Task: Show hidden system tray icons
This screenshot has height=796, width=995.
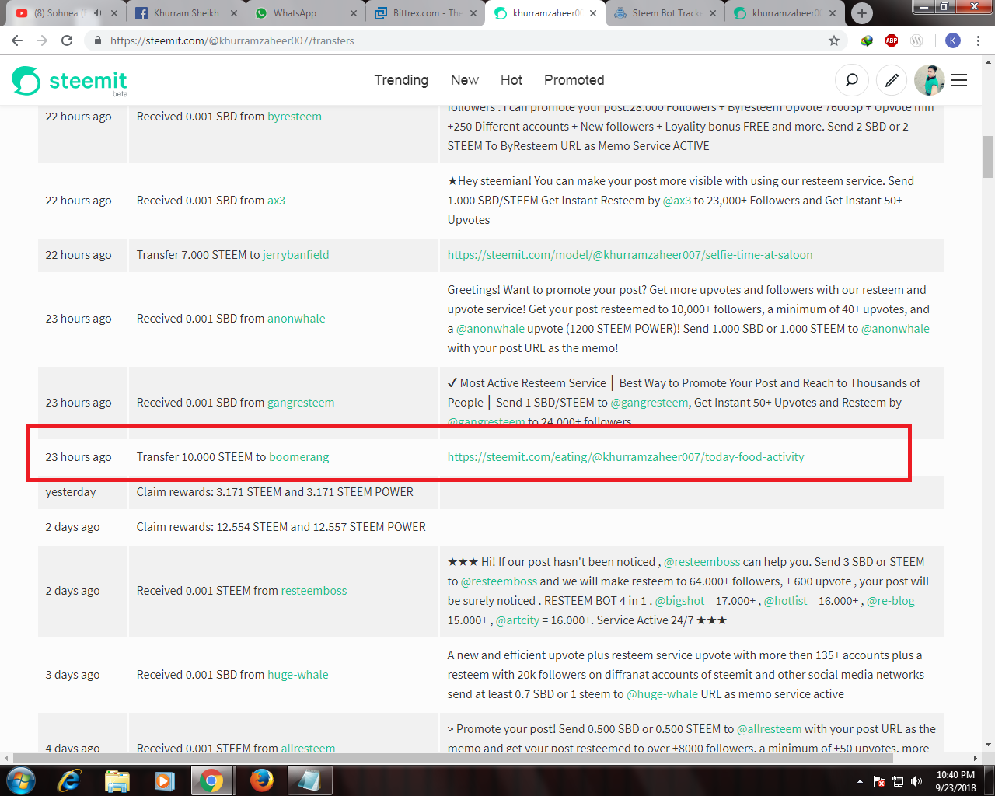Action: 860,781
